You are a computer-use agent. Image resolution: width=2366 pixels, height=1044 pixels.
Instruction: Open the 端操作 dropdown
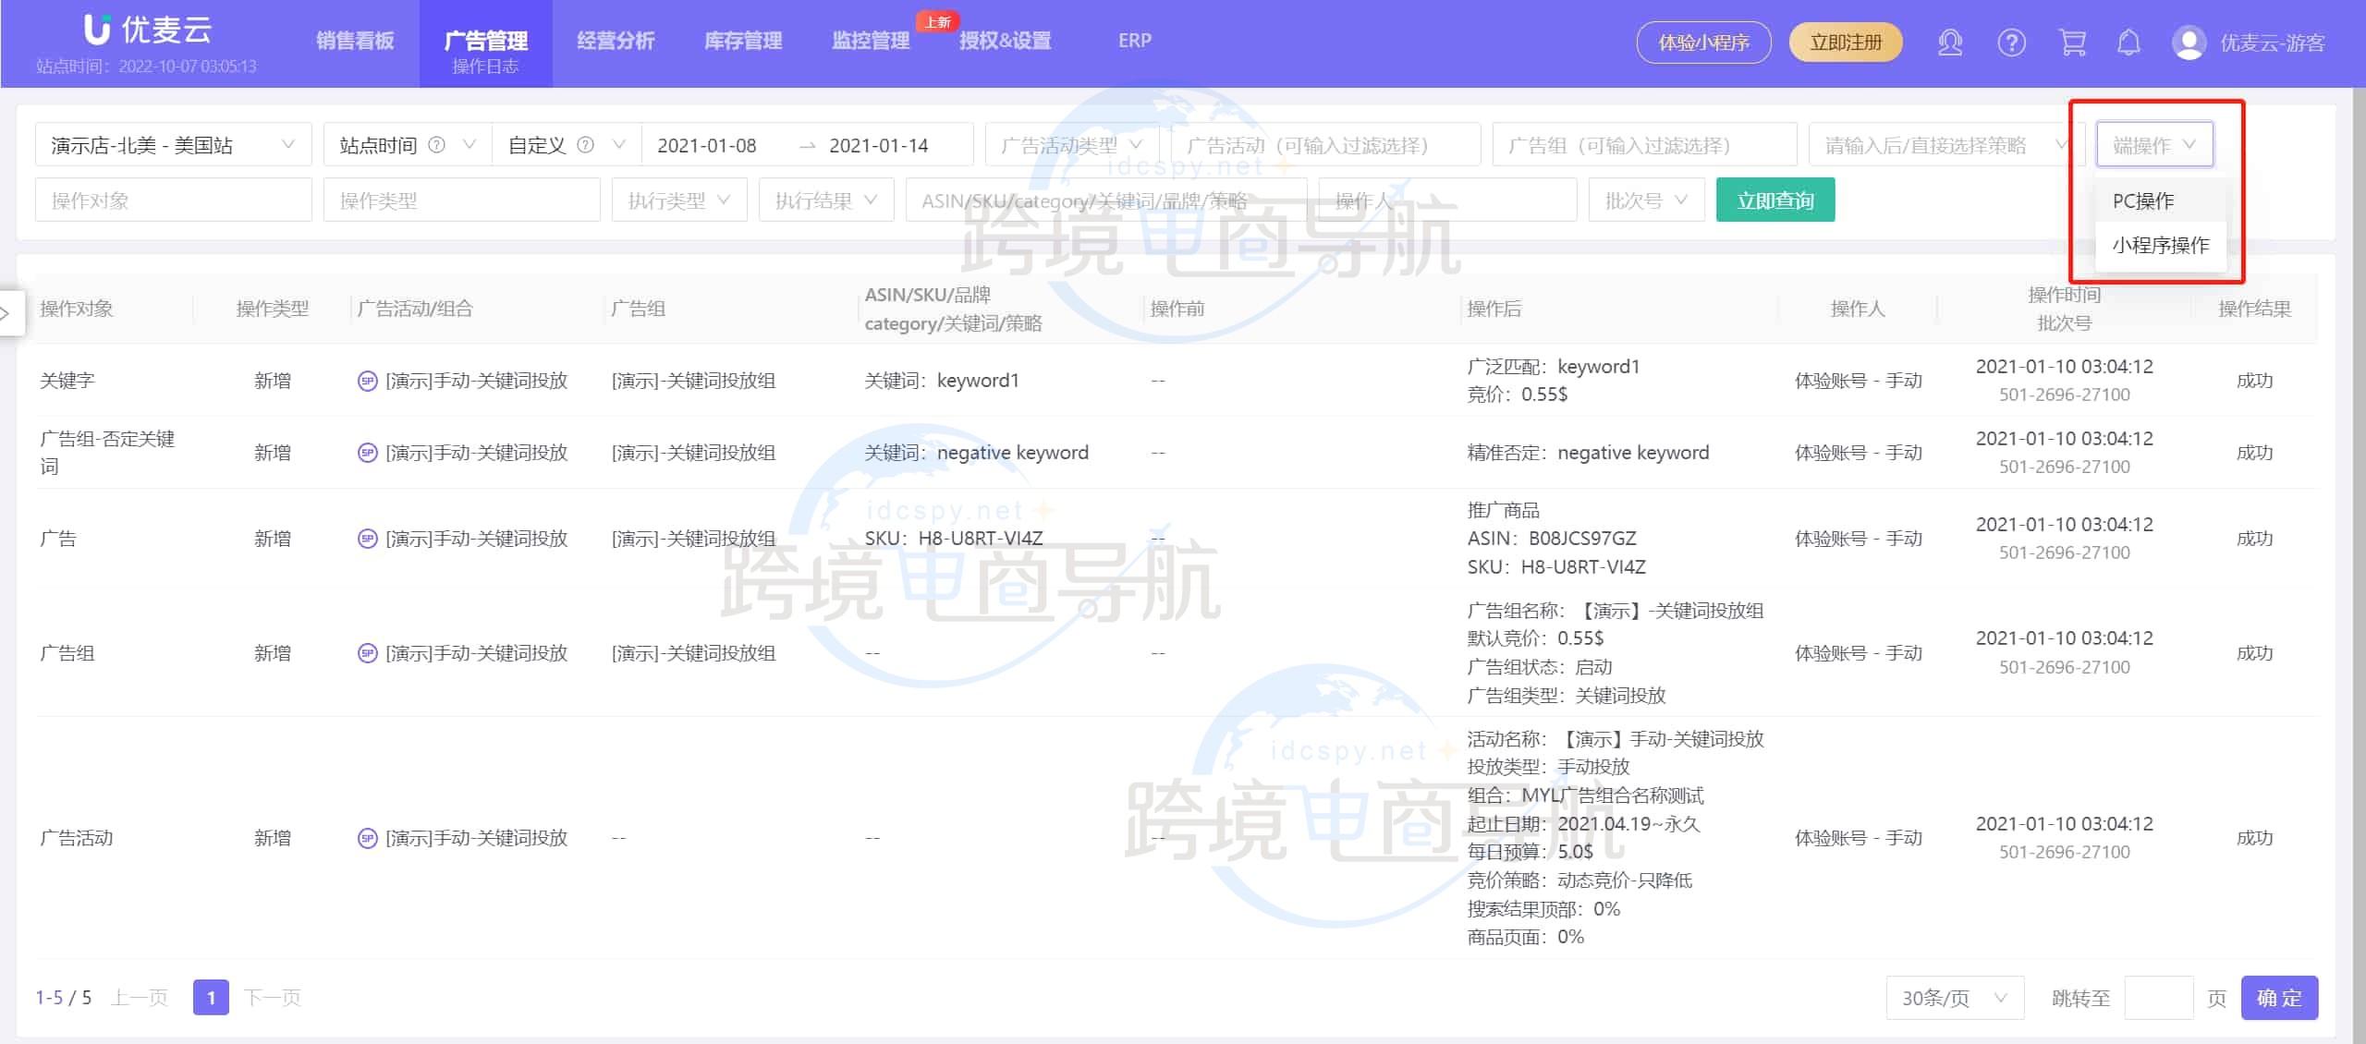(2154, 144)
